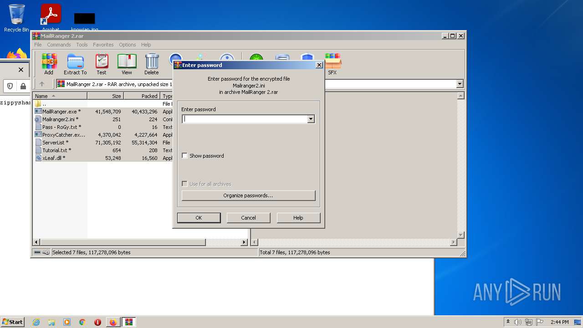
Task: Click the Add toolbar icon in WinRAR
Action: coord(49,64)
